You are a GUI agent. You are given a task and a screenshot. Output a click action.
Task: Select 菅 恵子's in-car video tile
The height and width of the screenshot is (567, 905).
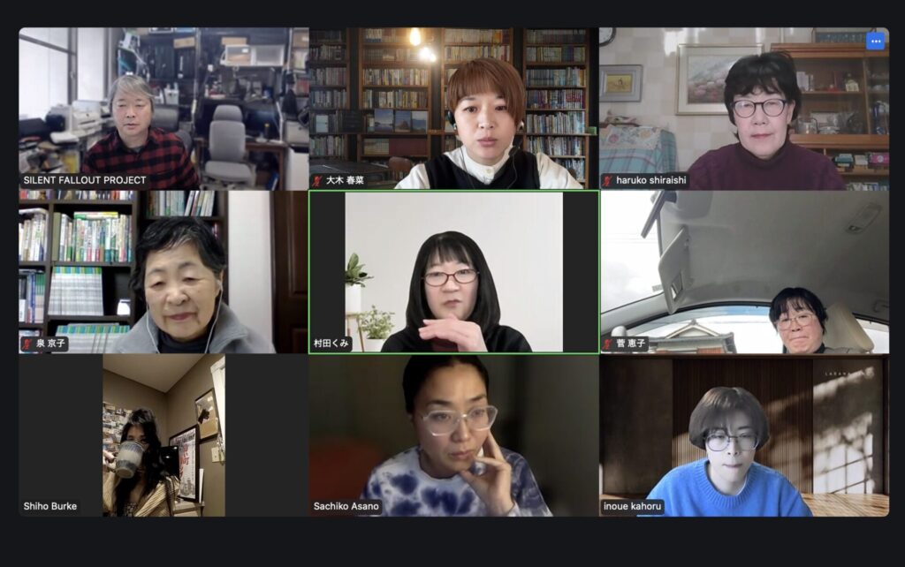744,272
